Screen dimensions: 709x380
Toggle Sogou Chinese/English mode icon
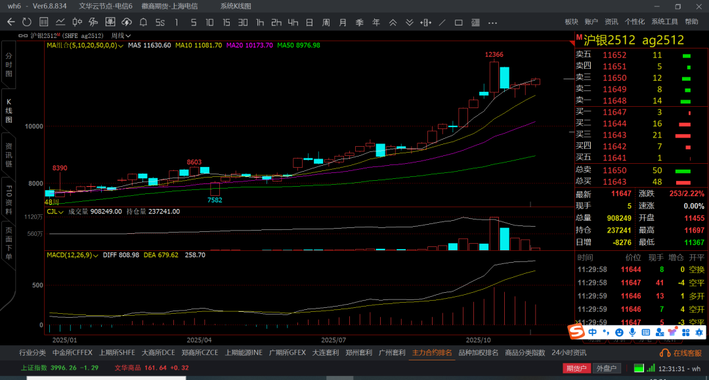pyautogui.click(x=593, y=332)
